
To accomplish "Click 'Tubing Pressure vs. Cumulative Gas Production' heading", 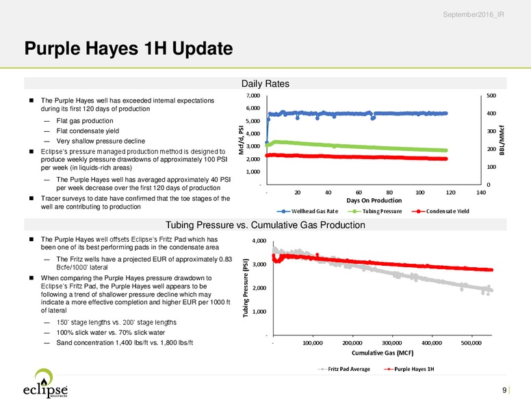I will coord(265,225).
